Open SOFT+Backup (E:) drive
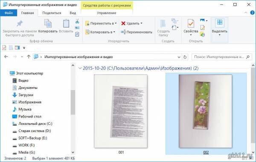This screenshot has height=162, width=256. (30, 138)
